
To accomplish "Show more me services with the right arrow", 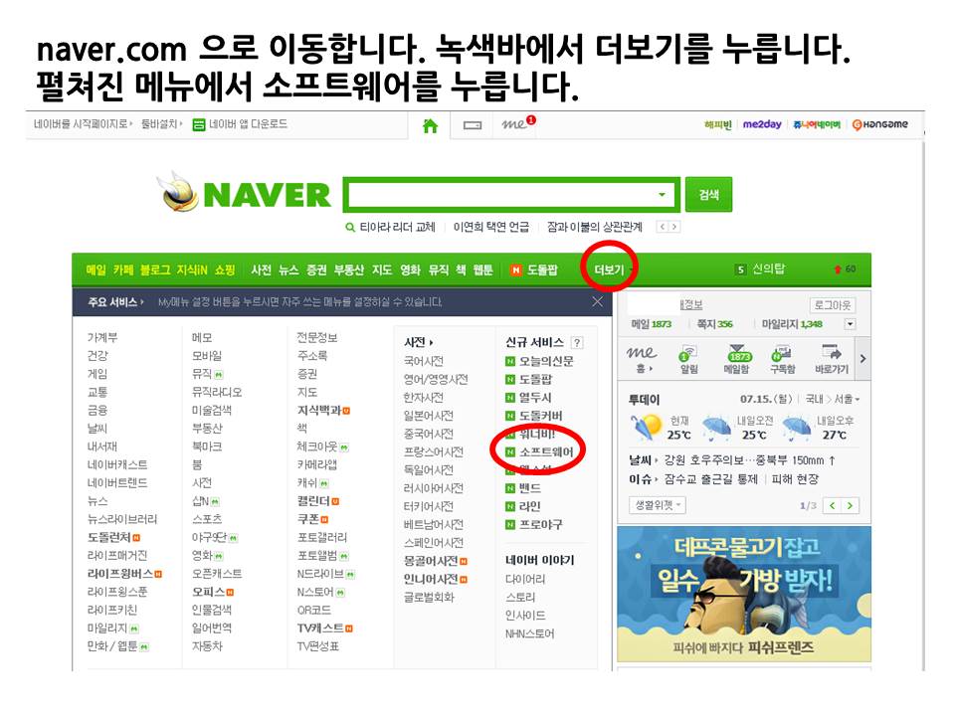I will click(862, 359).
